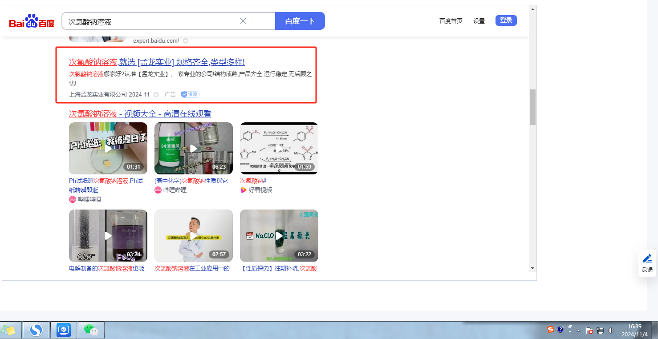Click the 登录 login button
Viewport: 658px width, 339px height.
click(506, 20)
